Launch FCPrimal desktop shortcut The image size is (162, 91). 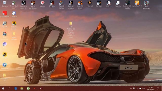90,3
